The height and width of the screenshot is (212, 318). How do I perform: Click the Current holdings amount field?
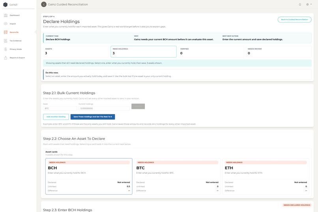point(104,108)
